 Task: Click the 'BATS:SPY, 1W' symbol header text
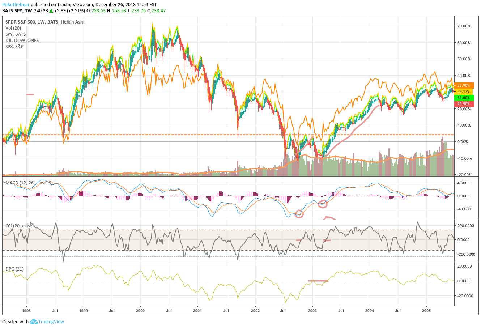[17, 11]
